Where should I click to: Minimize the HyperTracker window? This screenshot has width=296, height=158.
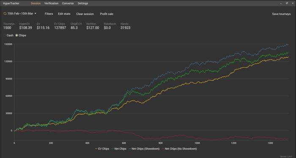coord(281,3)
